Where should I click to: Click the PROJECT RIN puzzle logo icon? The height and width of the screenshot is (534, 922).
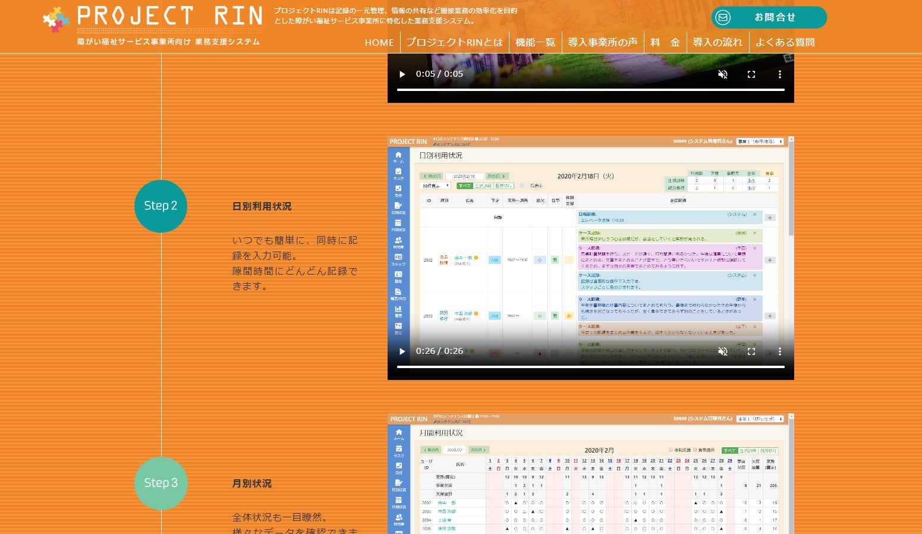[x=56, y=20]
